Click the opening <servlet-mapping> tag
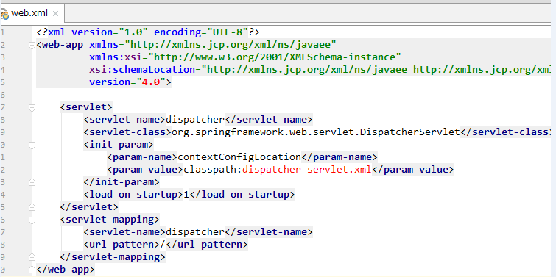 coord(110,220)
